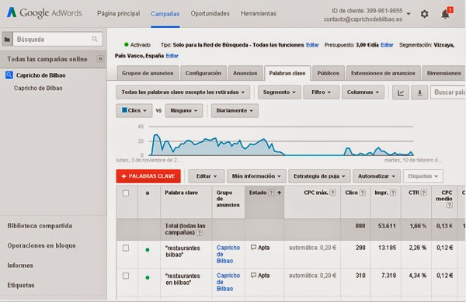Click the magnifier icon in Búsqueda box
This screenshot has width=466, height=302.
95,39
